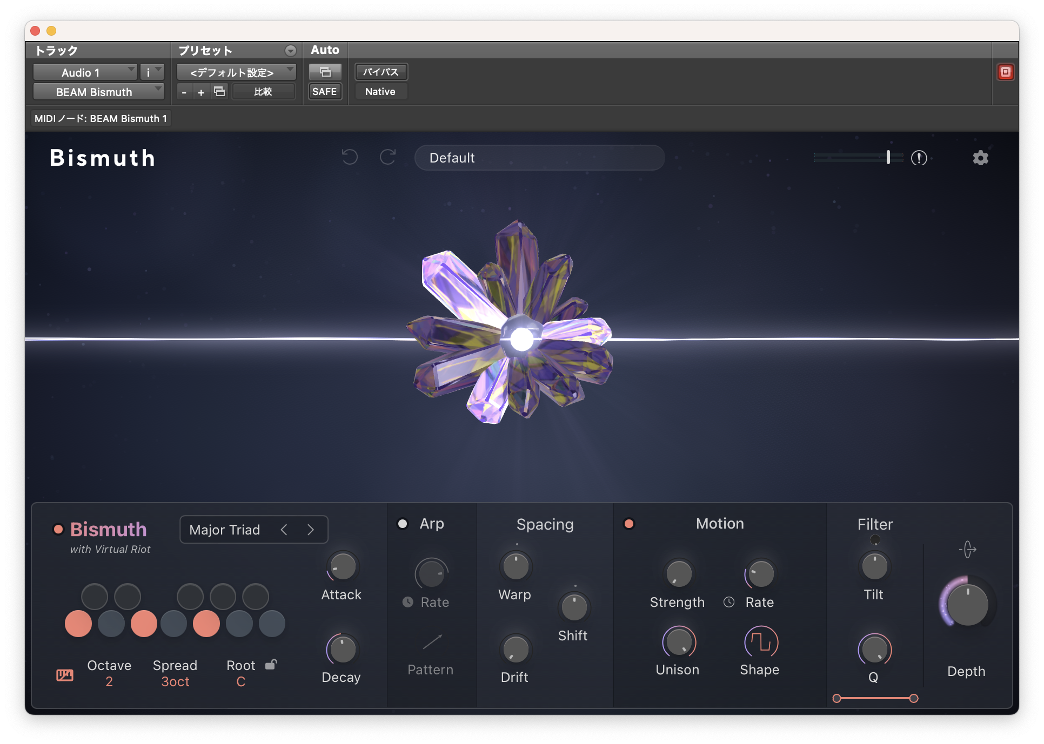Viewport: 1044px width, 744px height.
Task: Open the Major Triad chord dropdown
Action: point(225,530)
